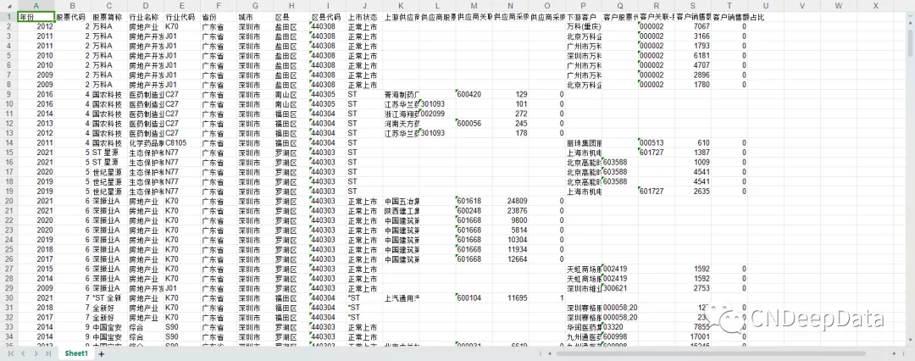Select the cell with code 002099
The width and height of the screenshot is (915, 361).
438,114
